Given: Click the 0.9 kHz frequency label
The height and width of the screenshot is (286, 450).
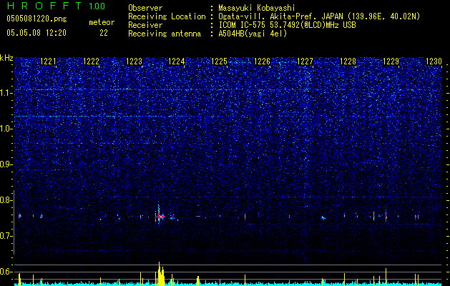Looking at the screenshot, I should (6, 164).
